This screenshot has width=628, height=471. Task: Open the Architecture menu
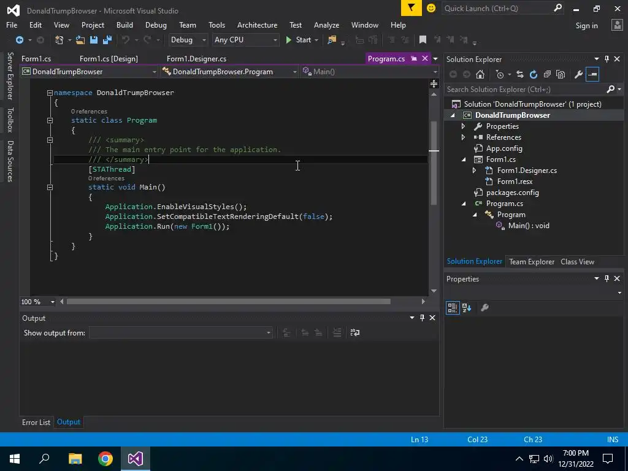(x=257, y=25)
